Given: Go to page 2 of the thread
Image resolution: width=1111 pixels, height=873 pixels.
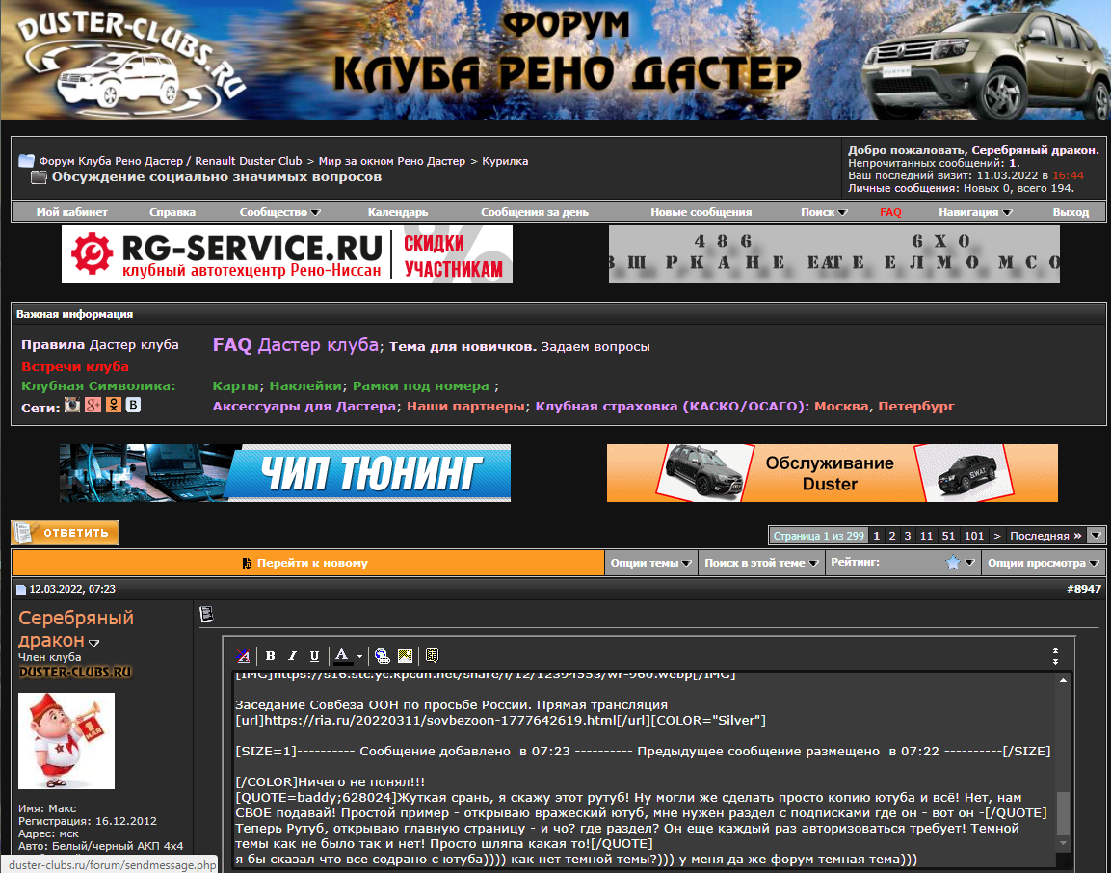Looking at the screenshot, I should coord(892,536).
